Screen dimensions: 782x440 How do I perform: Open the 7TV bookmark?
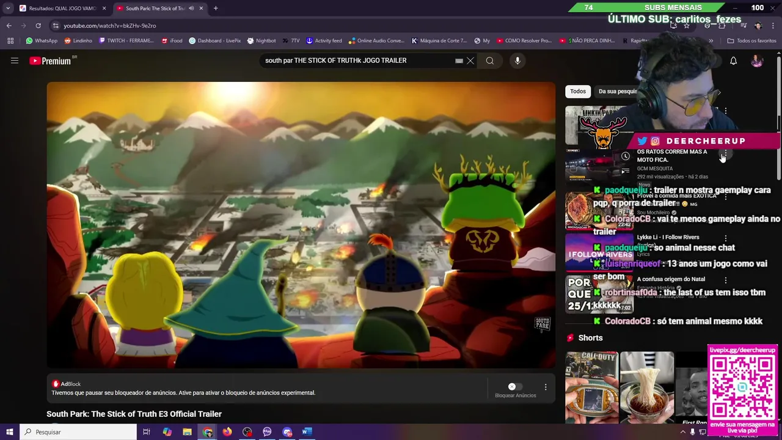(x=291, y=41)
